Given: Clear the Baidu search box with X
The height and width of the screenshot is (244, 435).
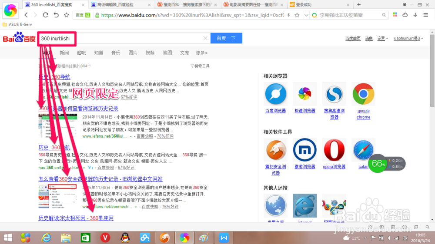Looking at the screenshot, I should pyautogui.click(x=205, y=38).
